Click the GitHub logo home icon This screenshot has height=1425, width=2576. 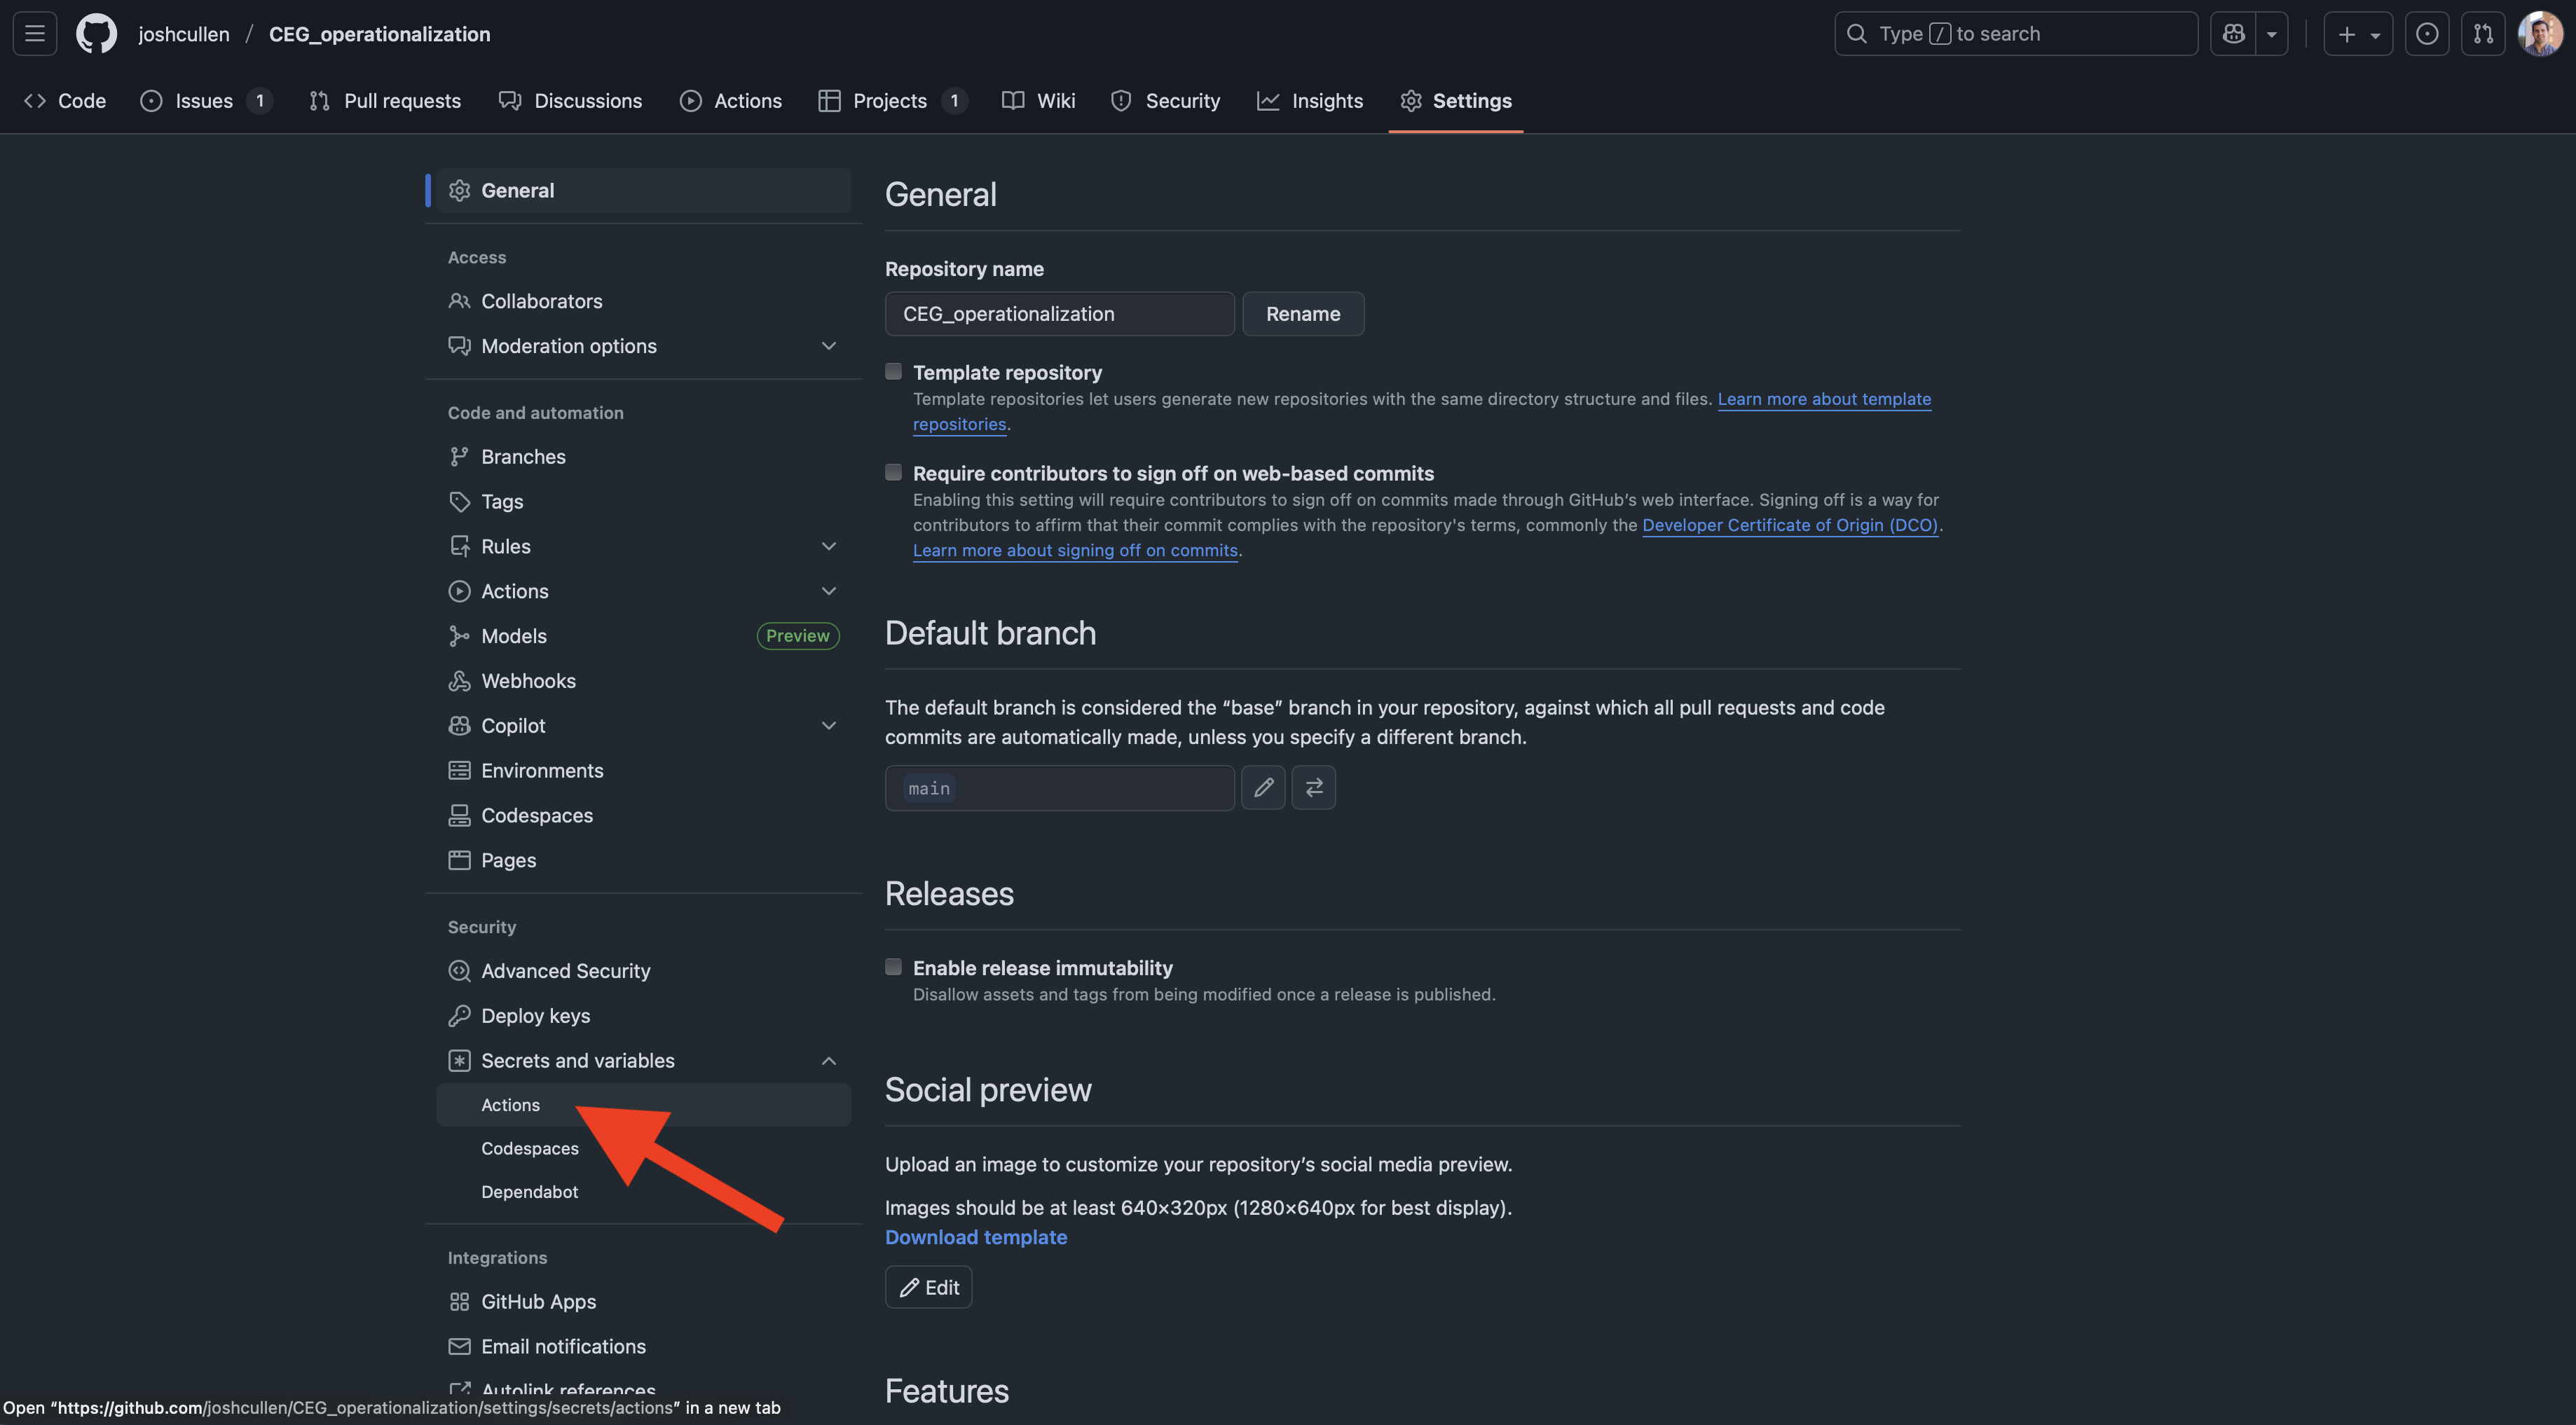click(x=96, y=34)
